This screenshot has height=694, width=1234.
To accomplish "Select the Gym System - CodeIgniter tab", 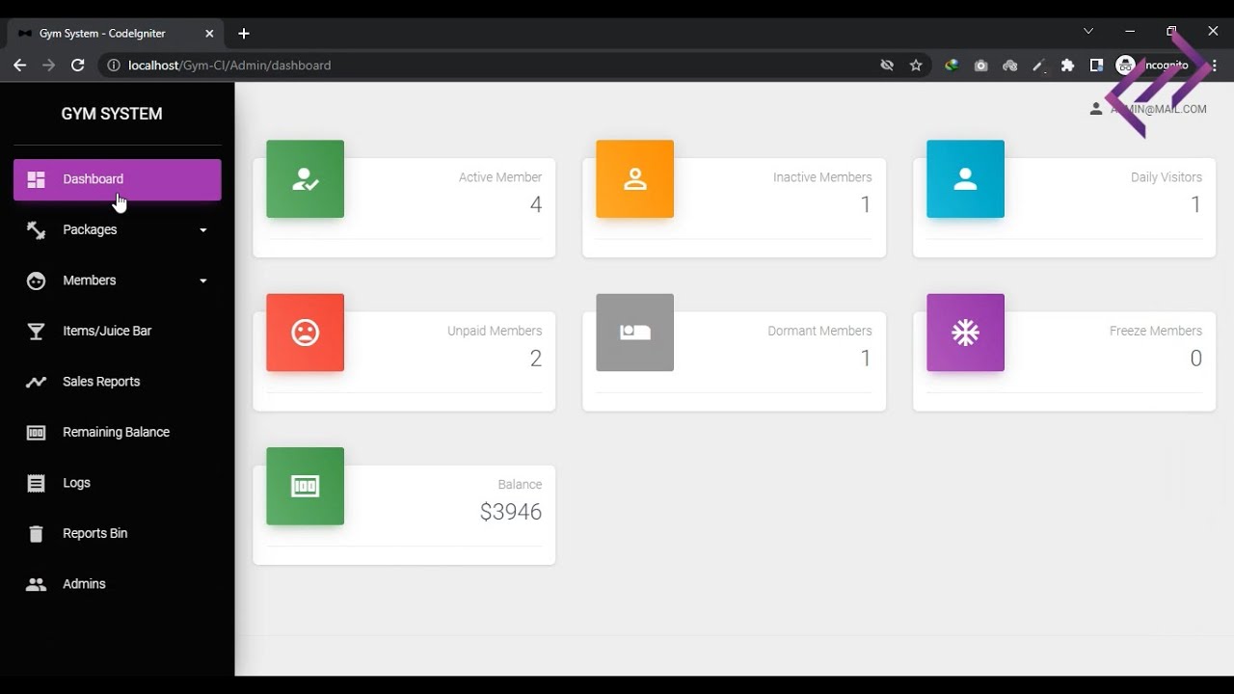I will (x=117, y=34).
